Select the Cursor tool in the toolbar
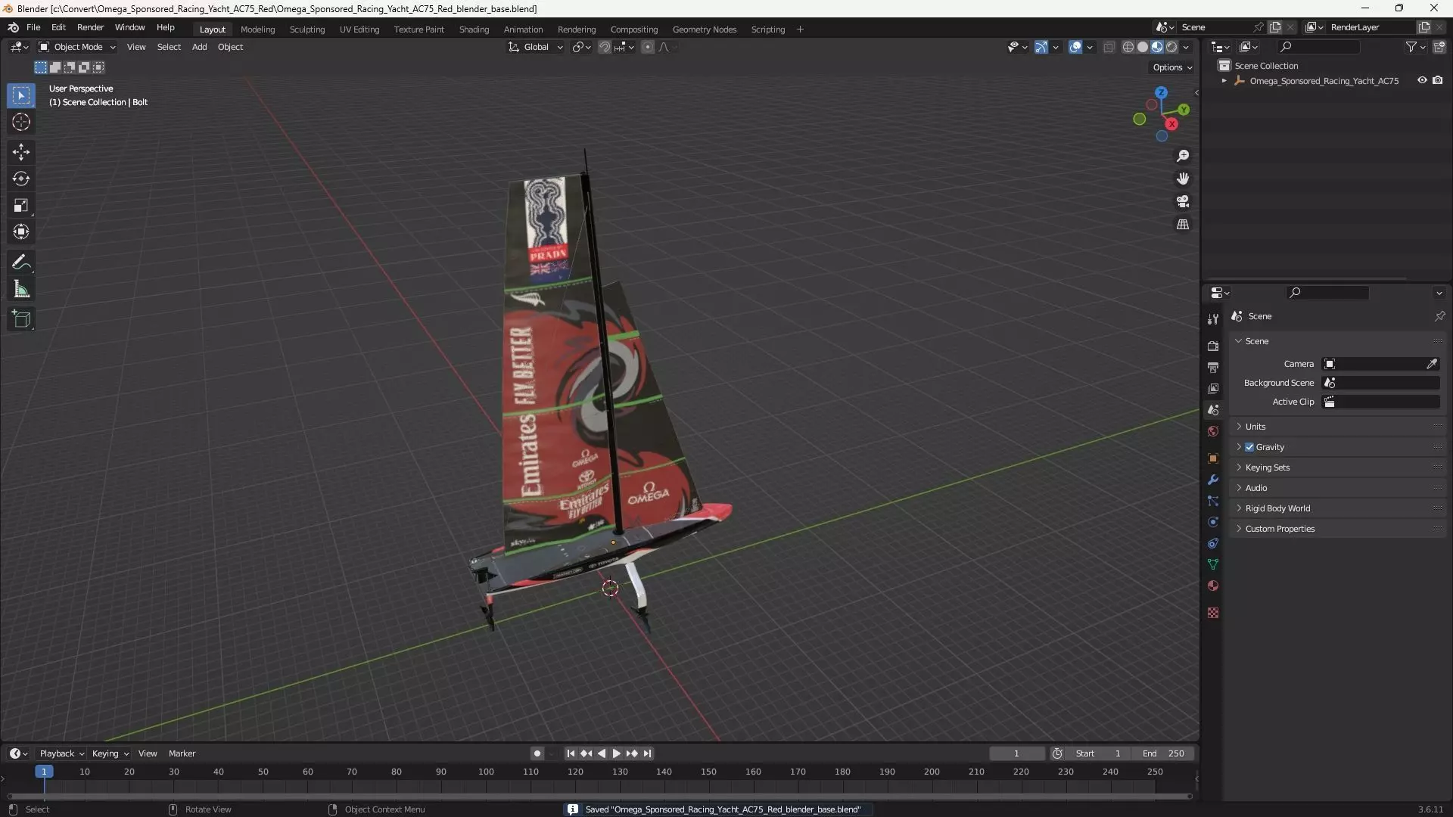This screenshot has width=1453, height=817. pos(21,122)
